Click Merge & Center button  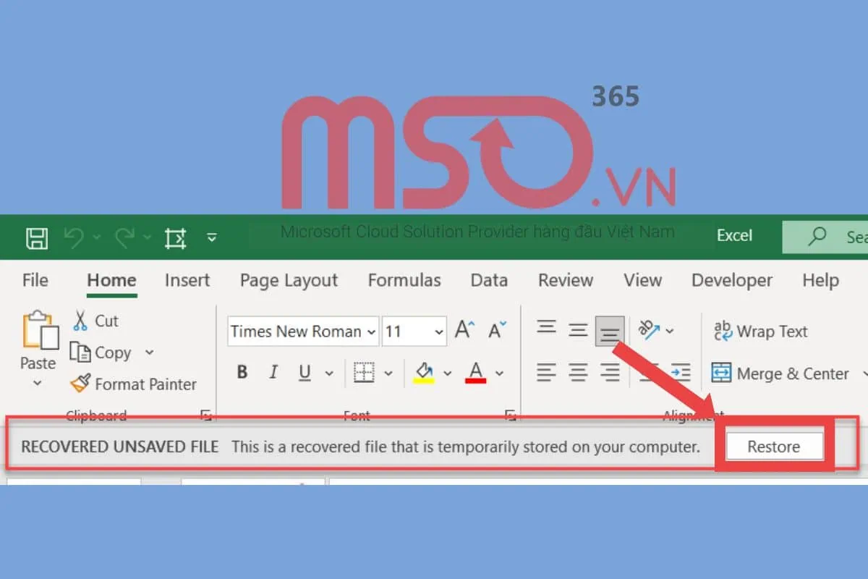point(780,373)
